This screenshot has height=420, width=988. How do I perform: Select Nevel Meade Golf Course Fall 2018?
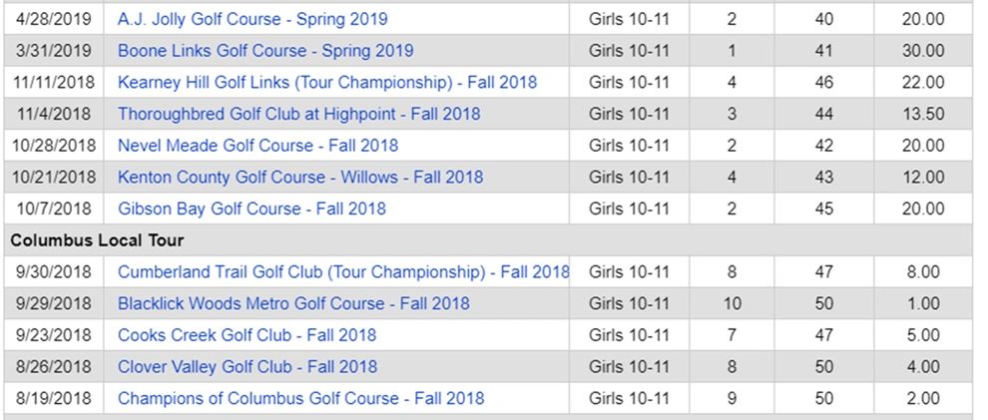pyautogui.click(x=257, y=146)
